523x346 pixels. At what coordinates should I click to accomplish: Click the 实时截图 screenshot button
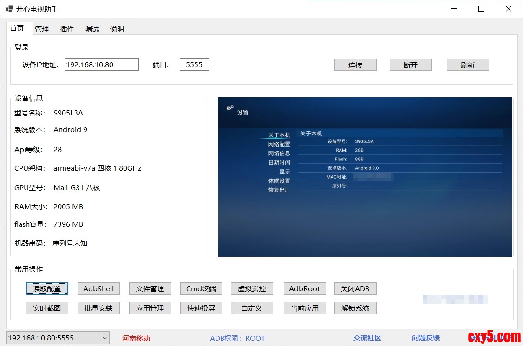point(47,308)
